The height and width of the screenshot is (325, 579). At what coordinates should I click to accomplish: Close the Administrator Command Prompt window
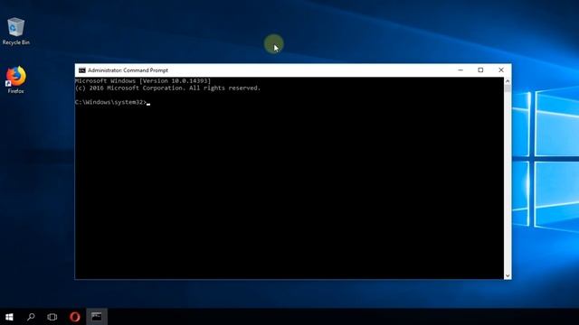(501, 70)
